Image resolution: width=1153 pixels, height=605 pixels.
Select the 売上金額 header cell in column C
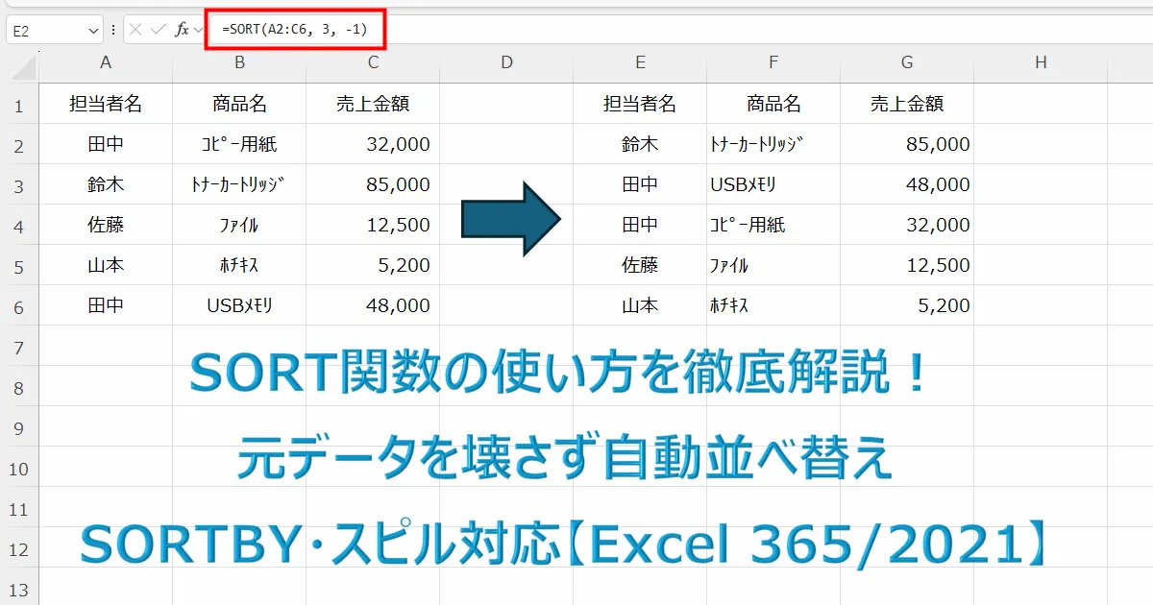(x=373, y=104)
